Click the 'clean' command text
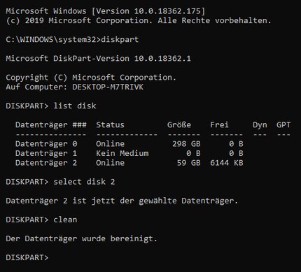This screenshot has height=272, width=301. point(65,220)
